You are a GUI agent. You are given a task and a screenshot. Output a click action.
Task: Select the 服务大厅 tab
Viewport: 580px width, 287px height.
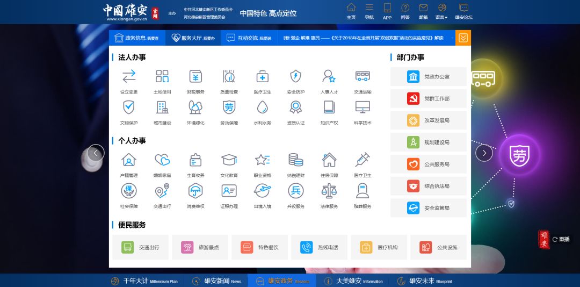click(193, 38)
